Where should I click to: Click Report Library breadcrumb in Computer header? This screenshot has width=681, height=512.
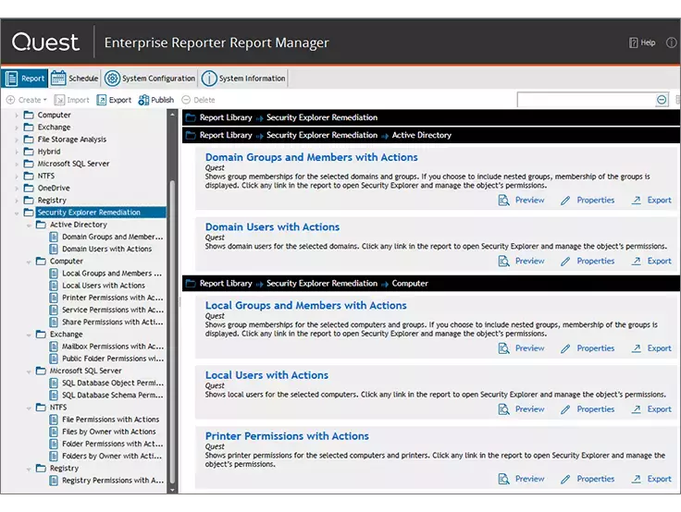click(226, 284)
